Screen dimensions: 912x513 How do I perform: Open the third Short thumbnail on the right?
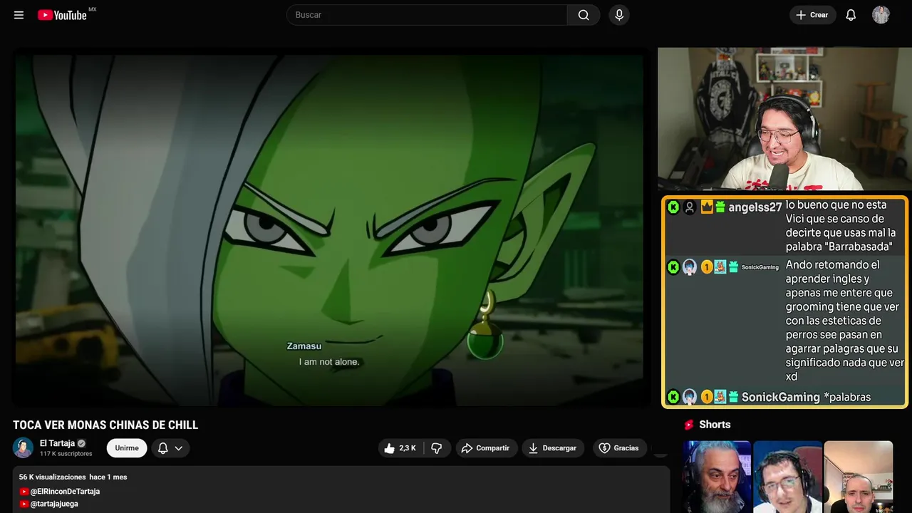coord(858,477)
